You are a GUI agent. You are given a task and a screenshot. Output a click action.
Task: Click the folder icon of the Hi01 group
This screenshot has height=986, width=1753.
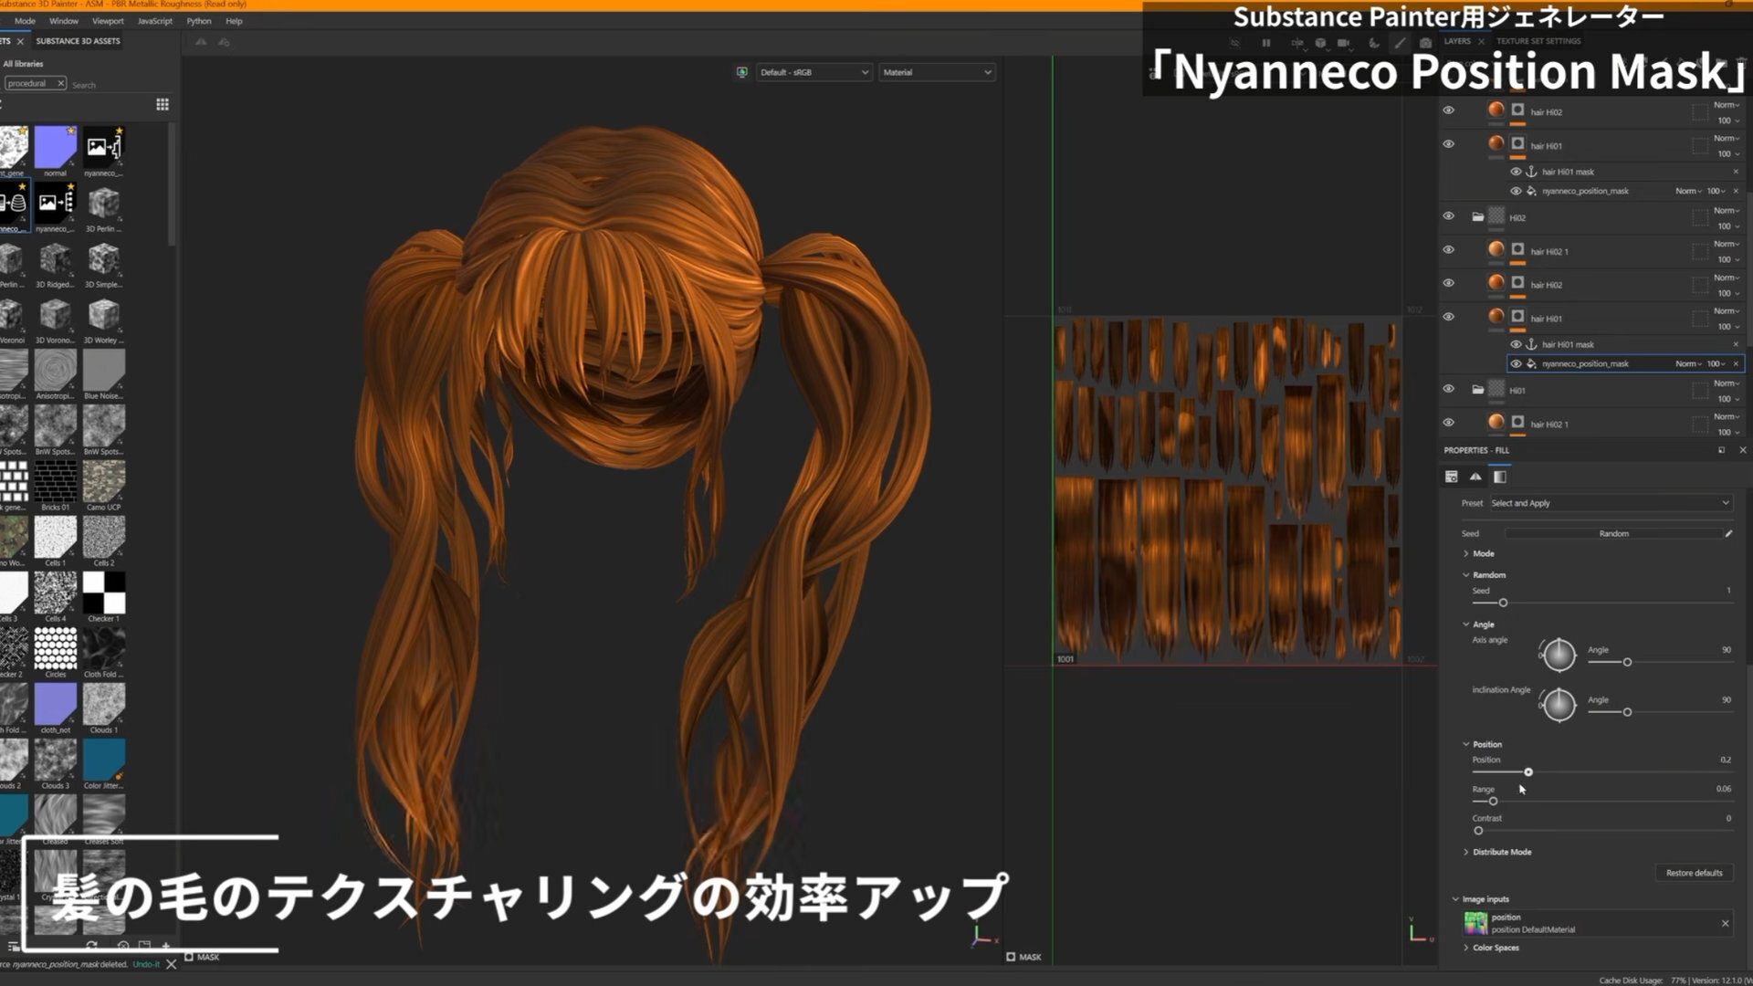1477,390
